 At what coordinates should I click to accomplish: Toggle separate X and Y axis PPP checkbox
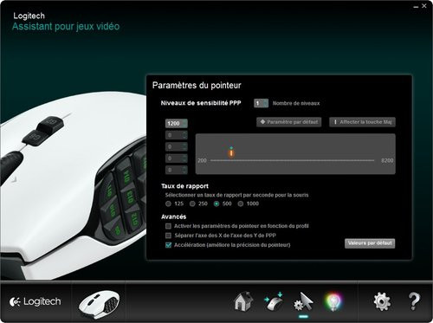click(168, 236)
